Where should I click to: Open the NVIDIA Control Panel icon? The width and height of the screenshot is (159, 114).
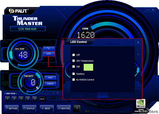140,104
